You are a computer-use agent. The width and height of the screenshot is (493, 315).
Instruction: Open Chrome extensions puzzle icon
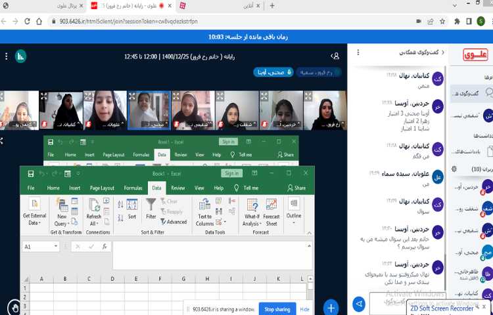457,22
